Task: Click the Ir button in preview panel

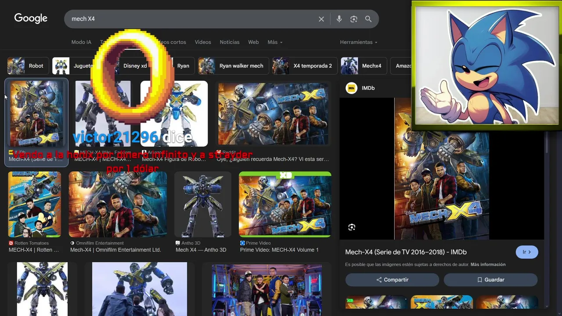Action: (526, 252)
